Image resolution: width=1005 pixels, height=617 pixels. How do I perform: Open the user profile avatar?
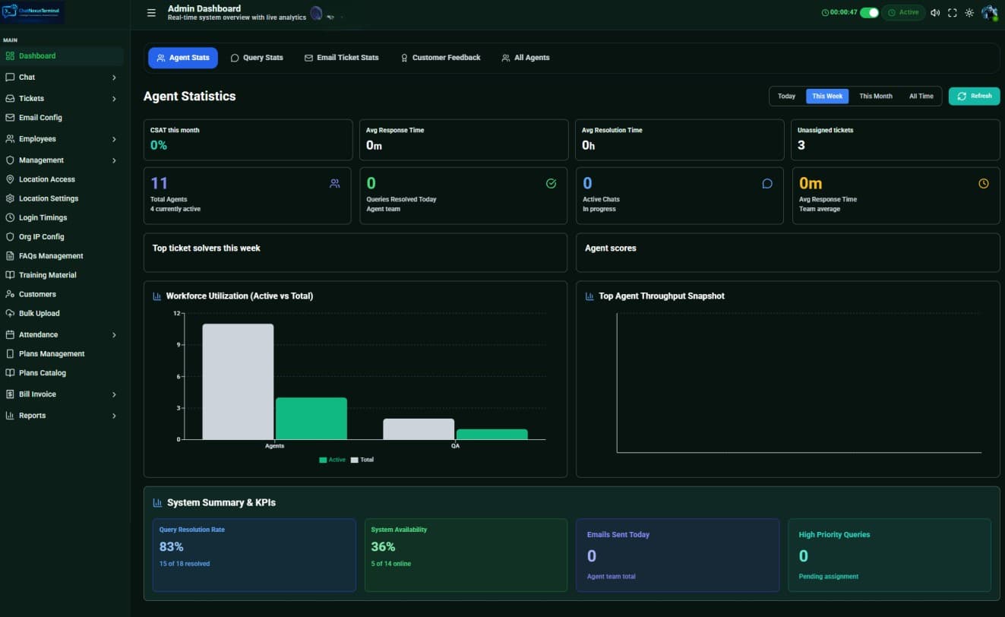click(989, 13)
